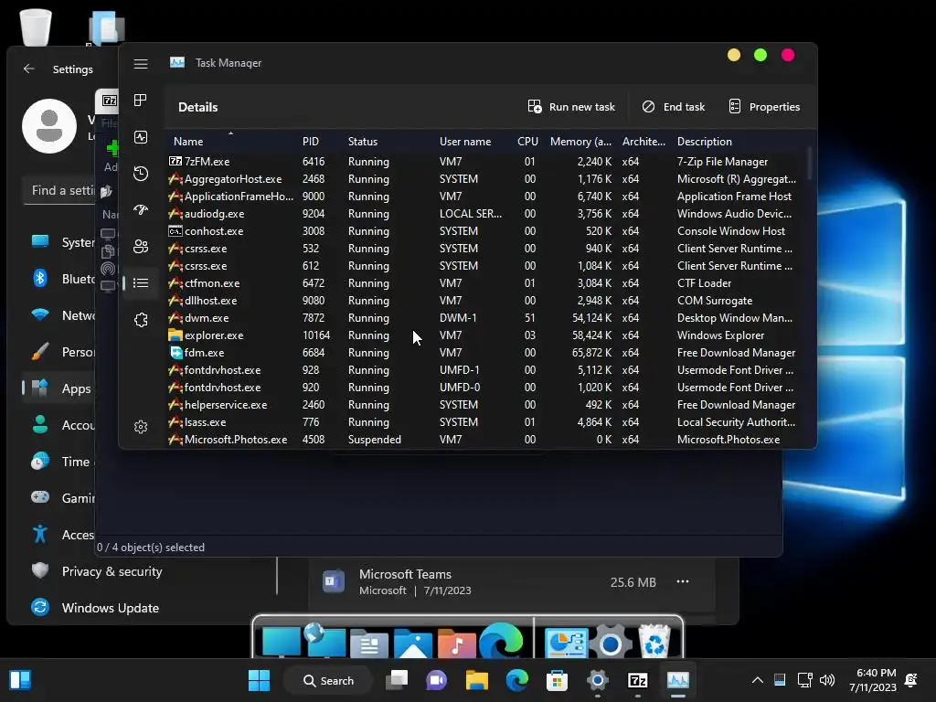Sort by User name column header

(x=465, y=142)
